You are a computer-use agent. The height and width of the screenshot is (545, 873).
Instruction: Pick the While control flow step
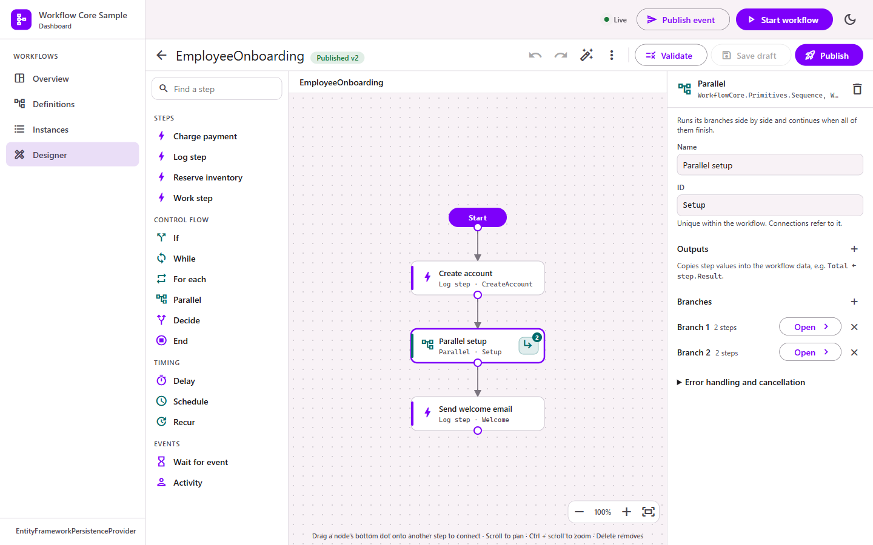(217, 259)
